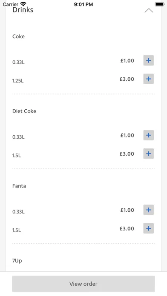The image size is (167, 296).
Task: Tap the £3.00 price for Fanta 1.5L
Action: (127, 229)
